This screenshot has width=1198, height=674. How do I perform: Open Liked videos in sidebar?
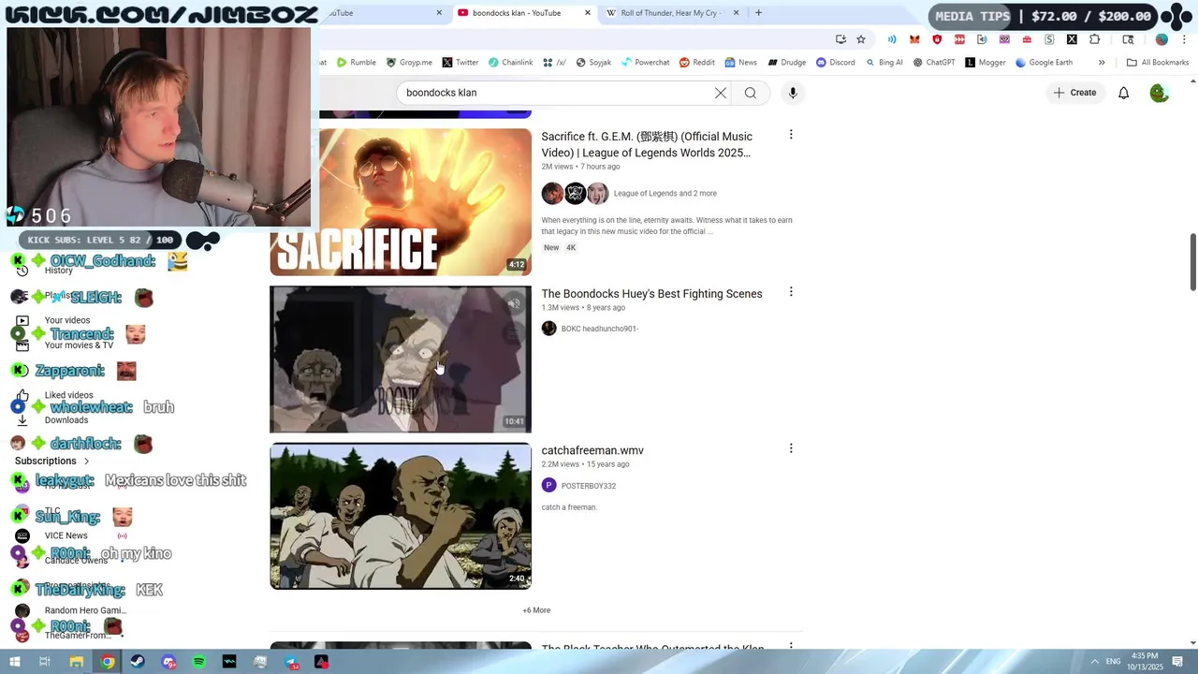pyautogui.click(x=68, y=395)
